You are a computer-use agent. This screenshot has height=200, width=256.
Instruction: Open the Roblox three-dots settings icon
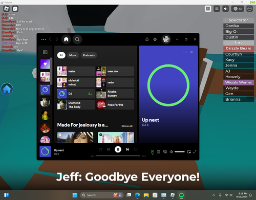point(249,9)
